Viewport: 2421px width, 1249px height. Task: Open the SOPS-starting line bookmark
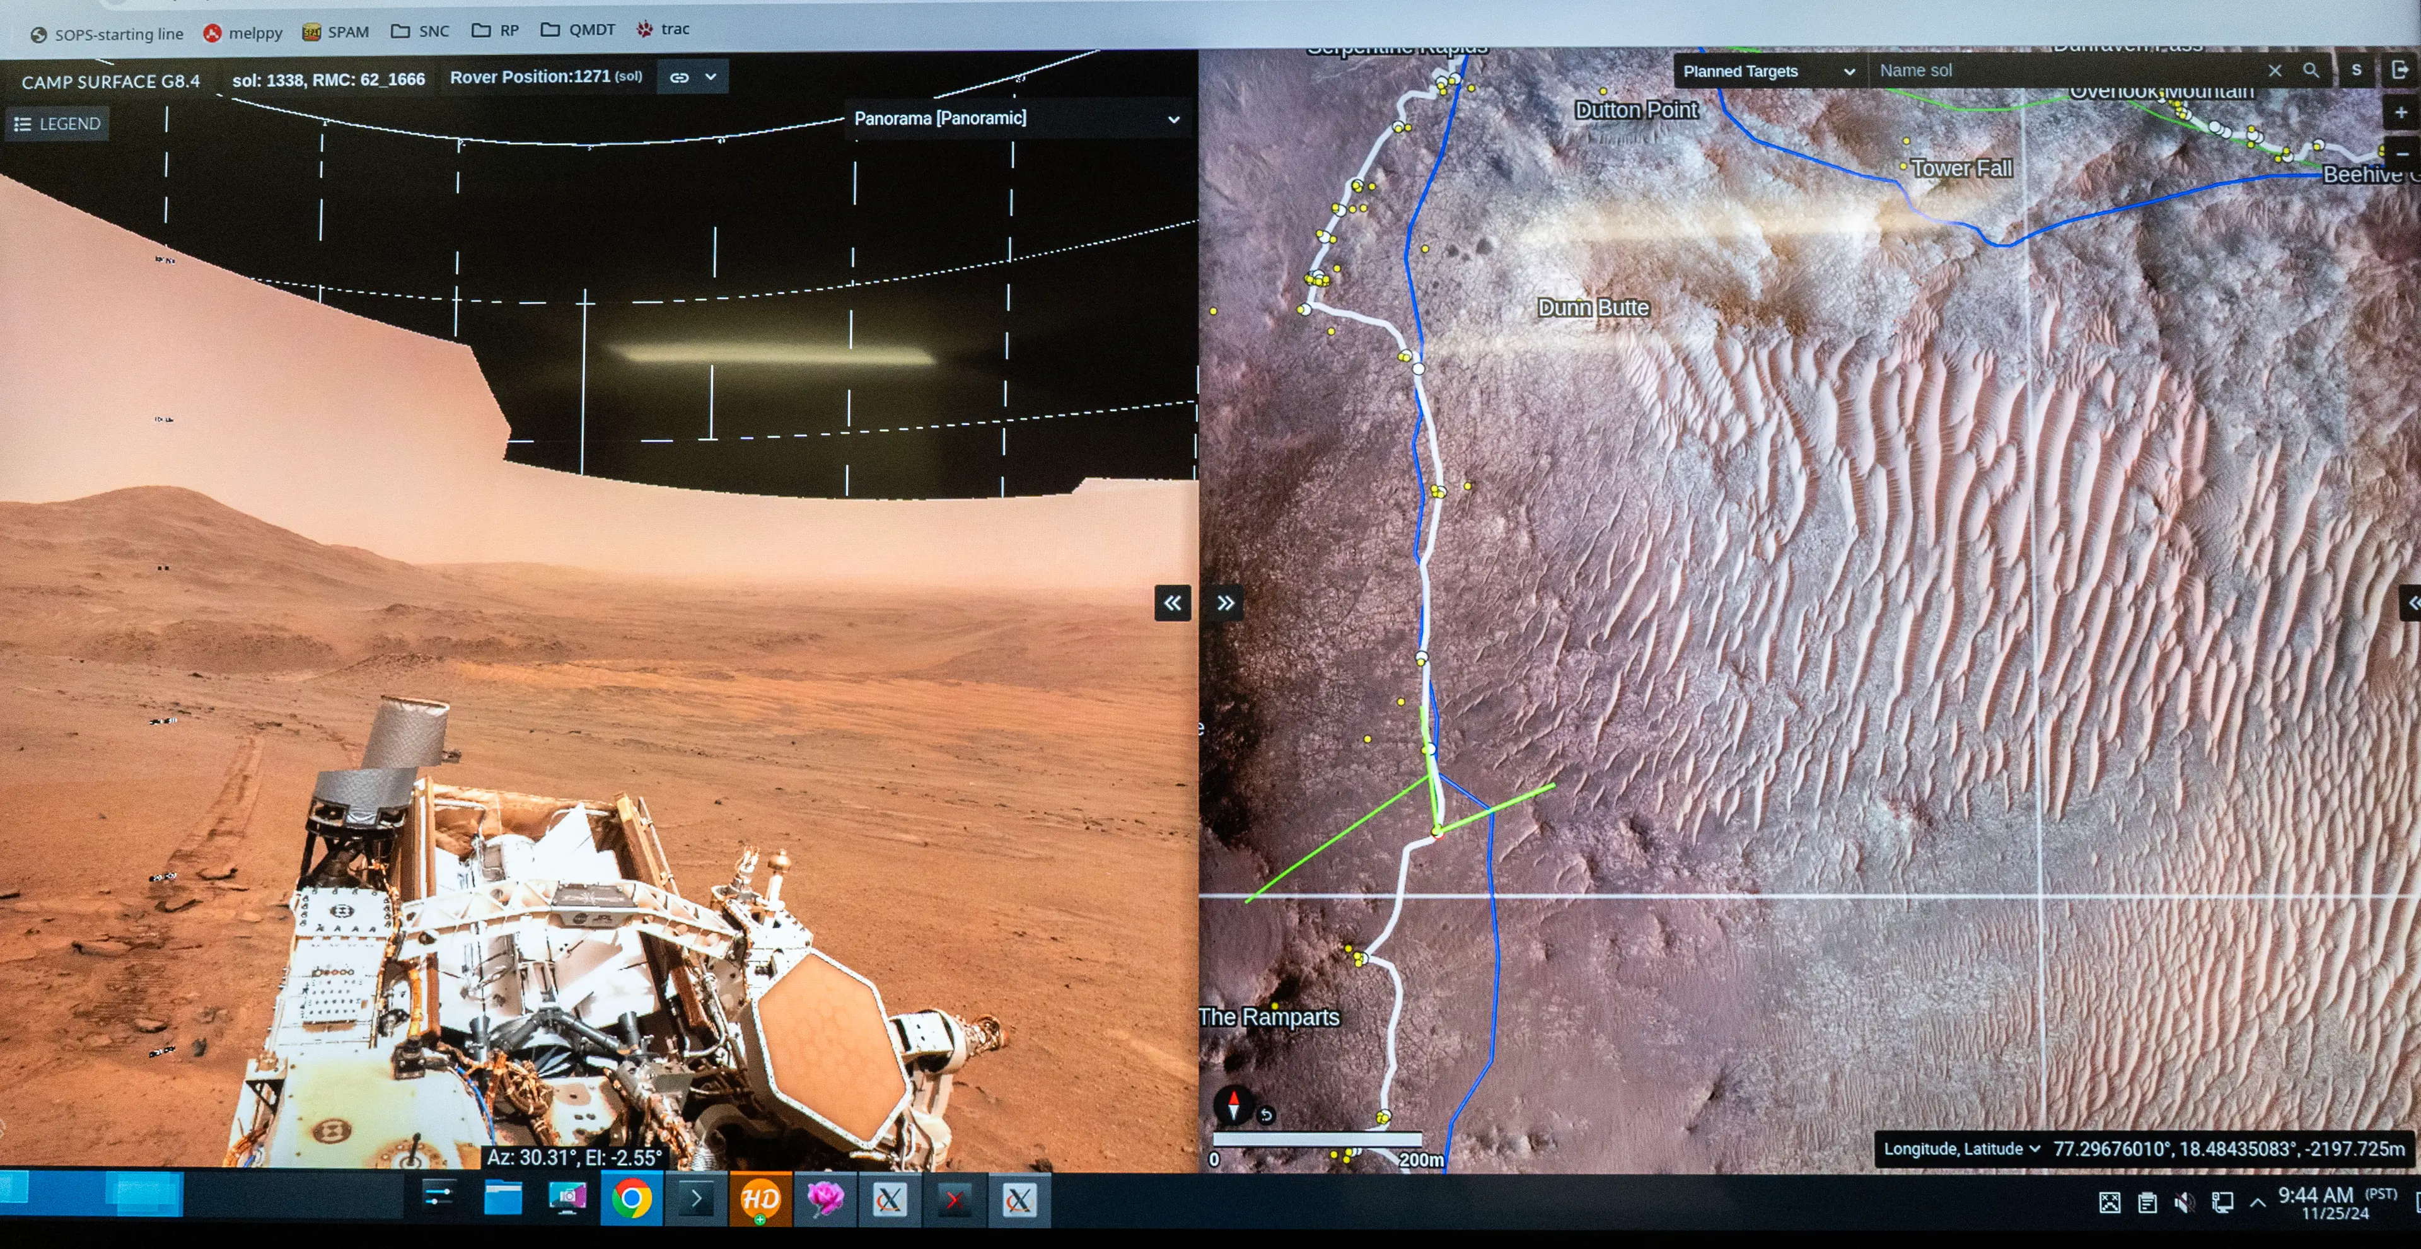[109, 33]
